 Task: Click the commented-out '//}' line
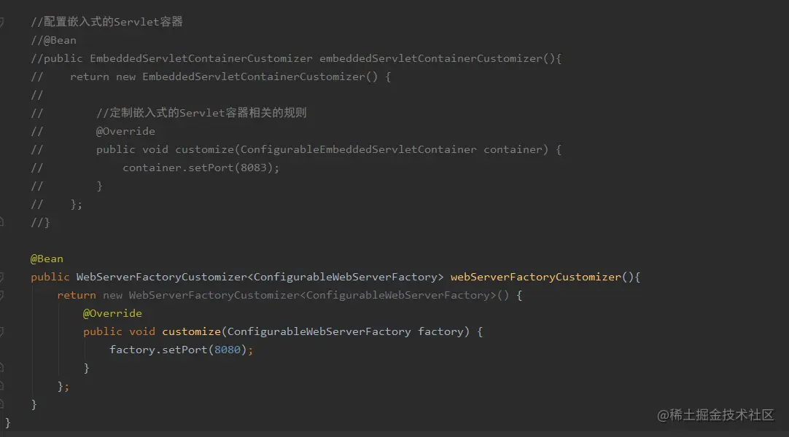pyautogui.click(x=40, y=223)
